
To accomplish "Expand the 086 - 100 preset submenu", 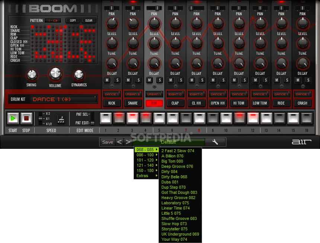I will tap(146, 155).
